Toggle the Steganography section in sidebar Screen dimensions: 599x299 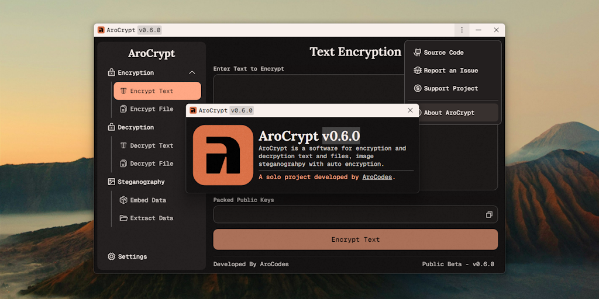click(x=140, y=182)
